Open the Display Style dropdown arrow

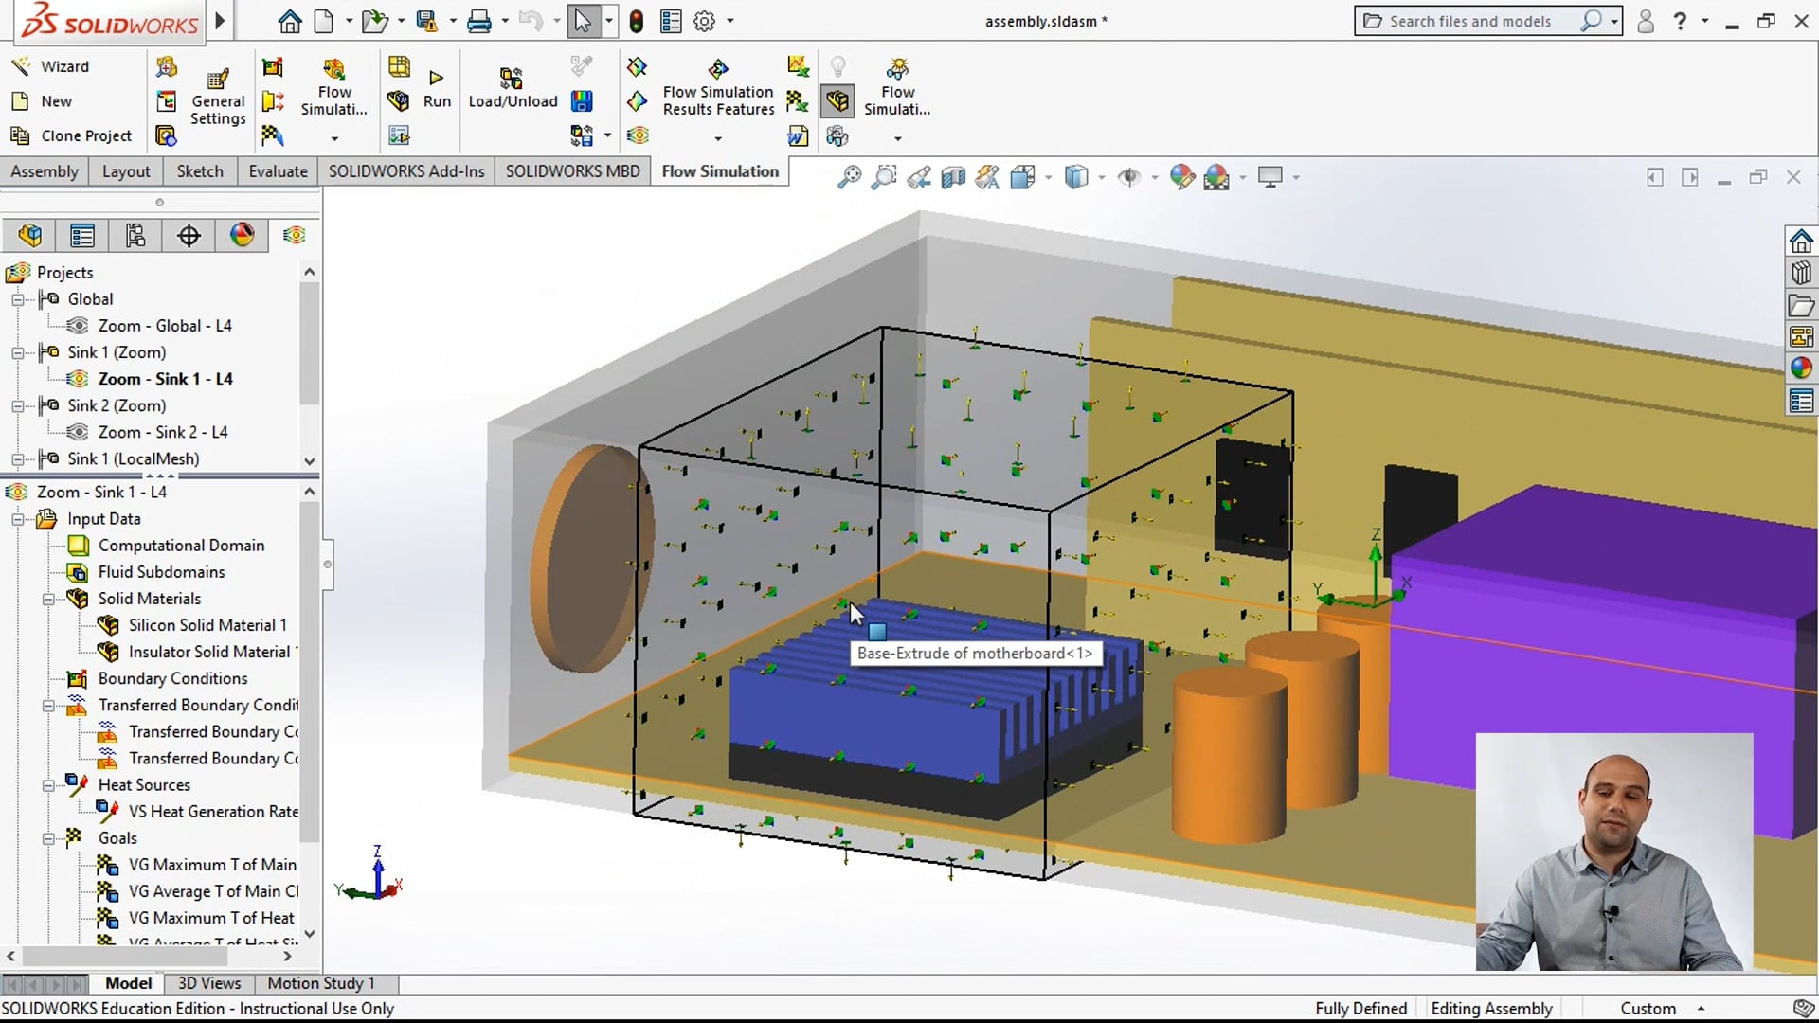tap(1100, 178)
